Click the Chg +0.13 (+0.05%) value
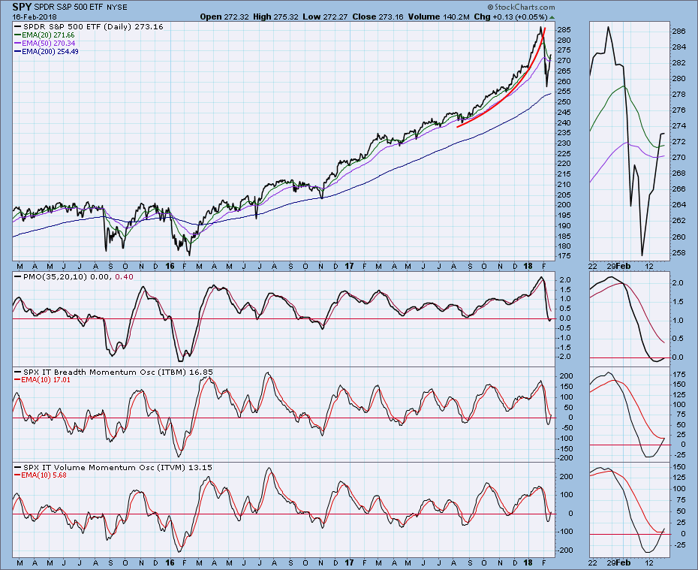Viewport: 698px width, 570px height. tap(510, 17)
